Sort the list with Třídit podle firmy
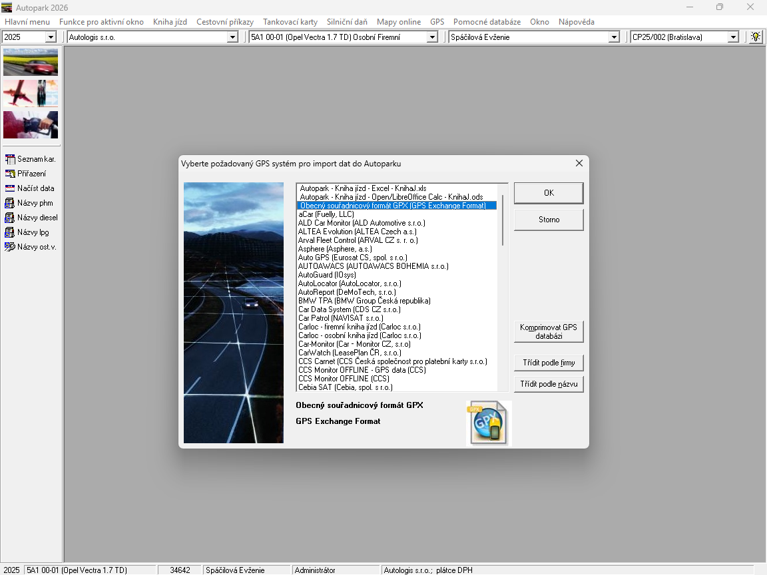Screen dimensions: 767x575 point(549,363)
